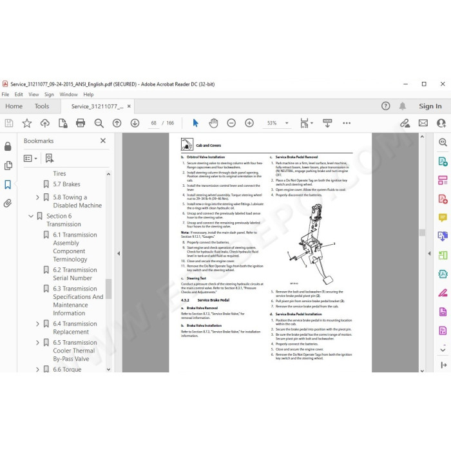Open 6.1 Transmission Assembly Component Terminology
The image size is (451, 451).
point(75,247)
